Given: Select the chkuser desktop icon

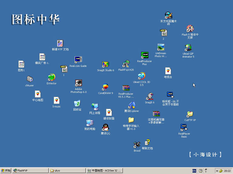Looking at the screenshot, I should 29,79.
